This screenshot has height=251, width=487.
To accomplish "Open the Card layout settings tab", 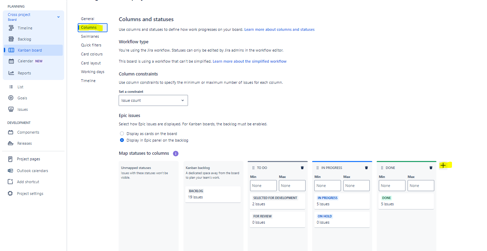I will 91,63.
